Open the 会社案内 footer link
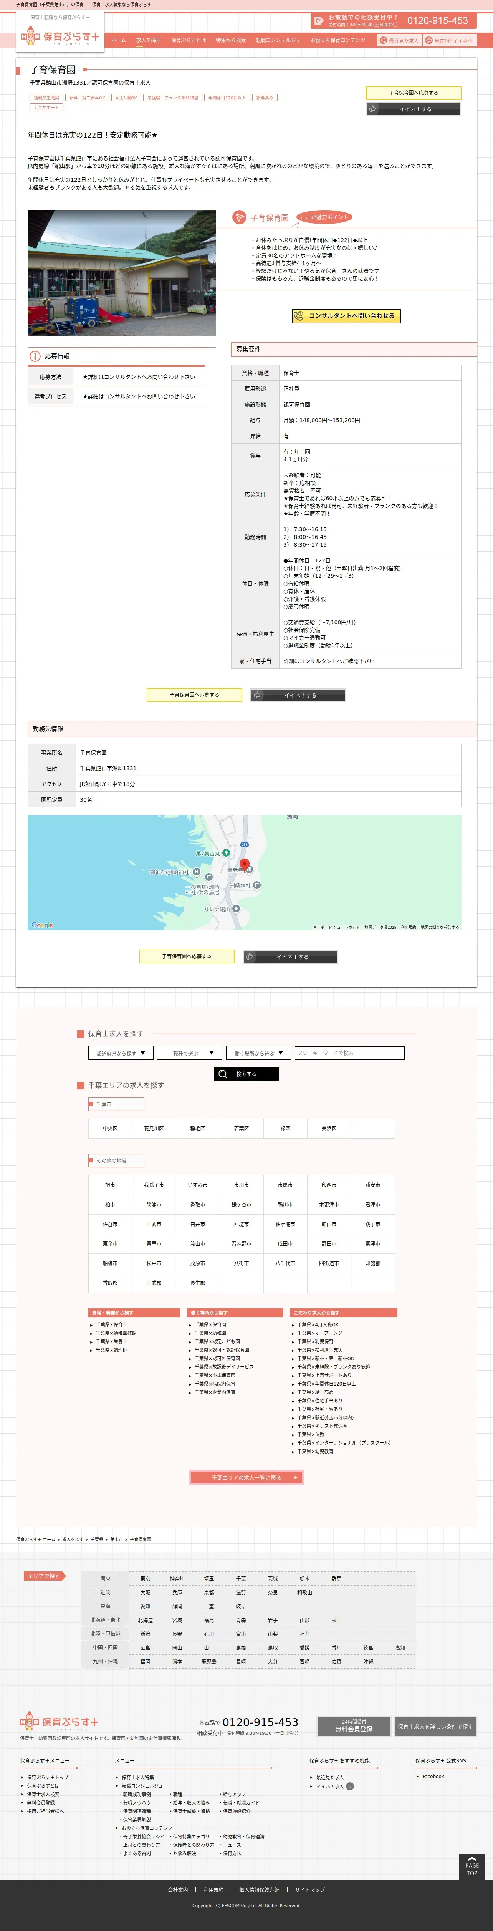Image resolution: width=493 pixels, height=1931 pixels. (177, 1890)
